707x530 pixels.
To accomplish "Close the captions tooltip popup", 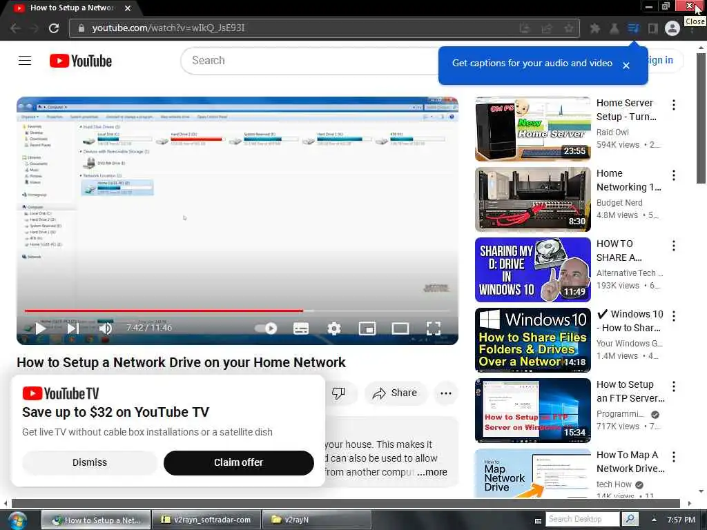I will (626, 66).
